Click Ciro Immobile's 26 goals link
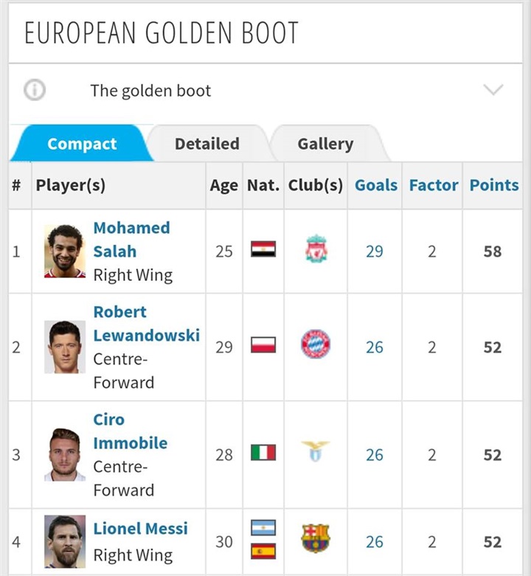Viewport: 531px width, 576px height. [375, 455]
